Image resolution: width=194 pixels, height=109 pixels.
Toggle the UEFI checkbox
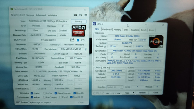pos(78,40)
